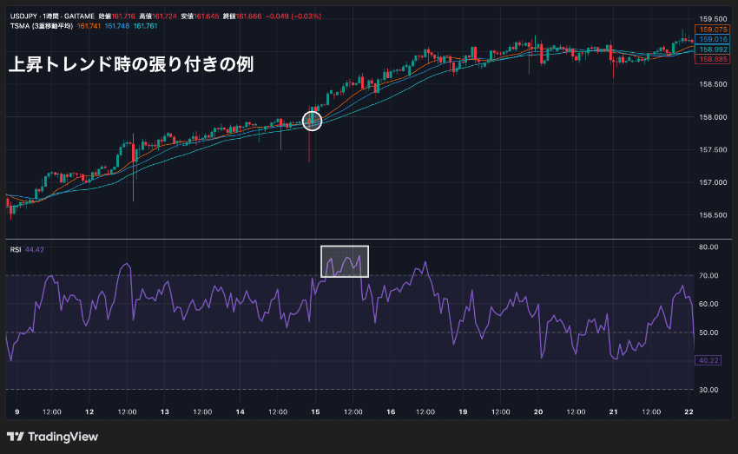Click the blue TSMA value 161.748
This screenshot has height=454, width=738.
pos(116,26)
